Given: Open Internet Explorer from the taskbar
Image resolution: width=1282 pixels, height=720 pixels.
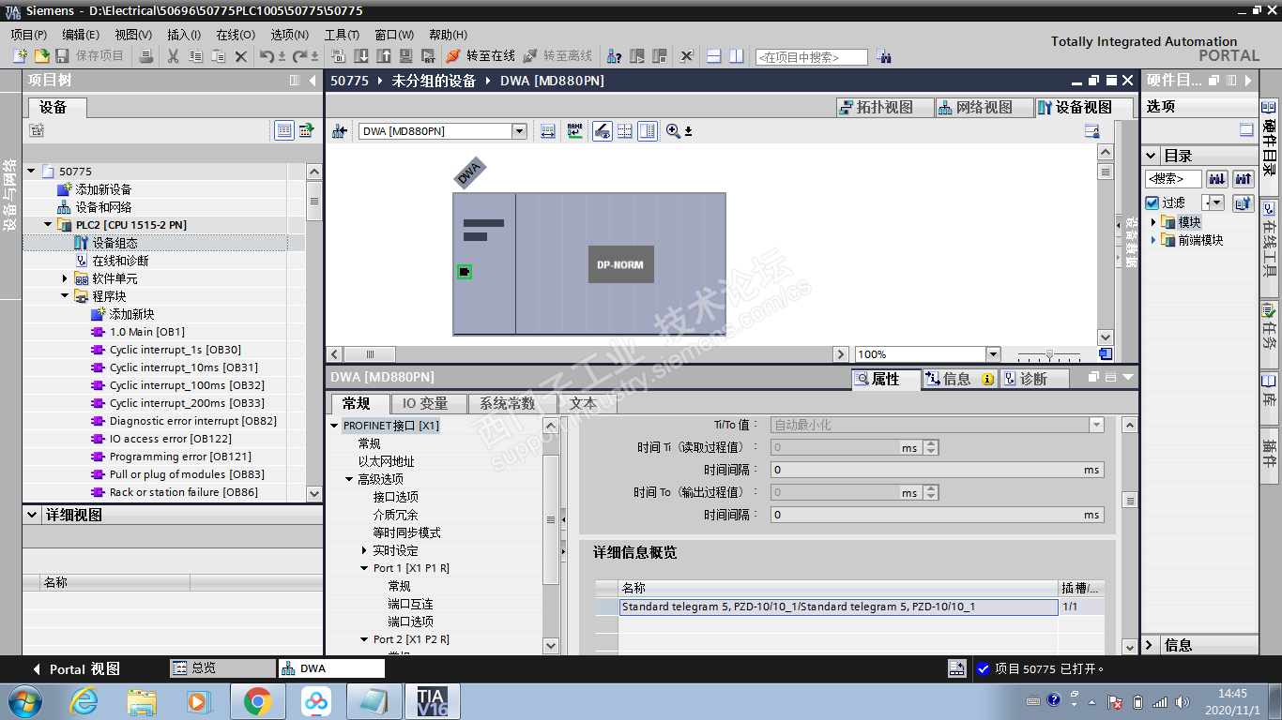Looking at the screenshot, I should click(84, 700).
